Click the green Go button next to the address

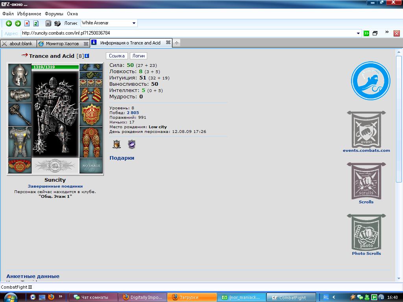click(366, 33)
